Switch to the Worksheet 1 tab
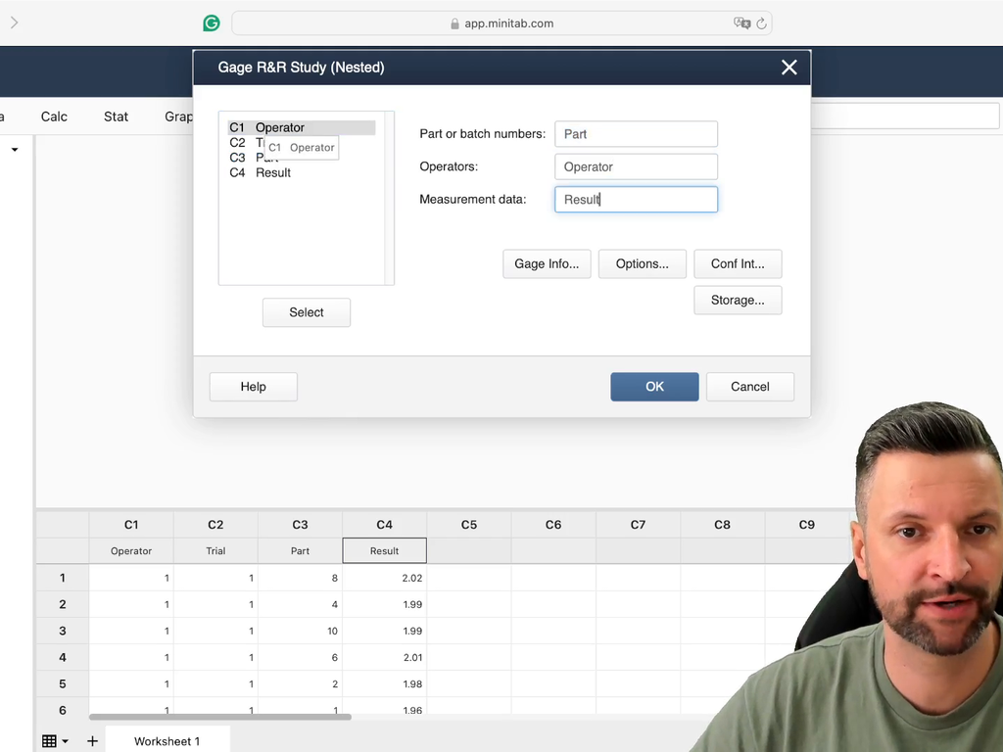 (x=167, y=740)
